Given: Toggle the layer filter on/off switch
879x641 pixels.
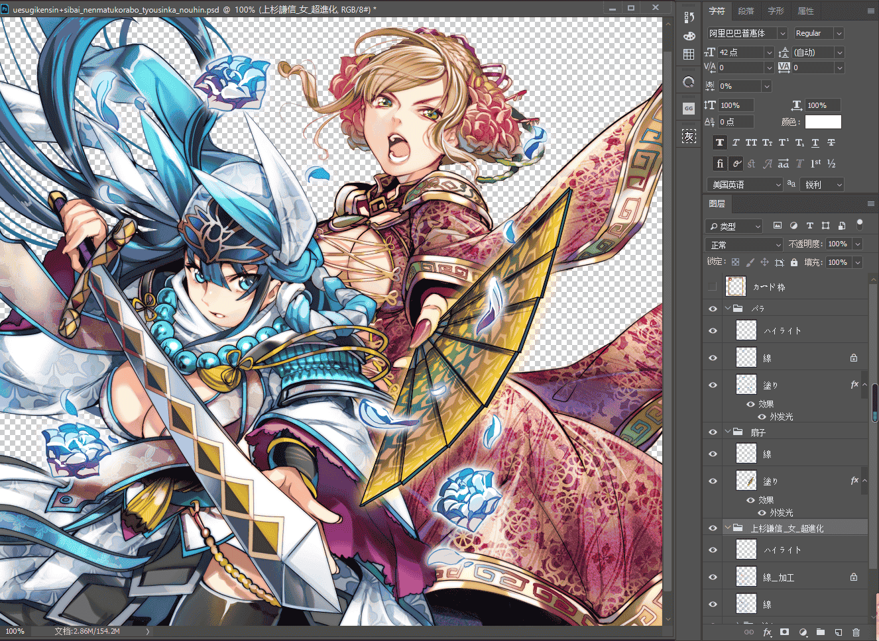Looking at the screenshot, I should tap(860, 225).
